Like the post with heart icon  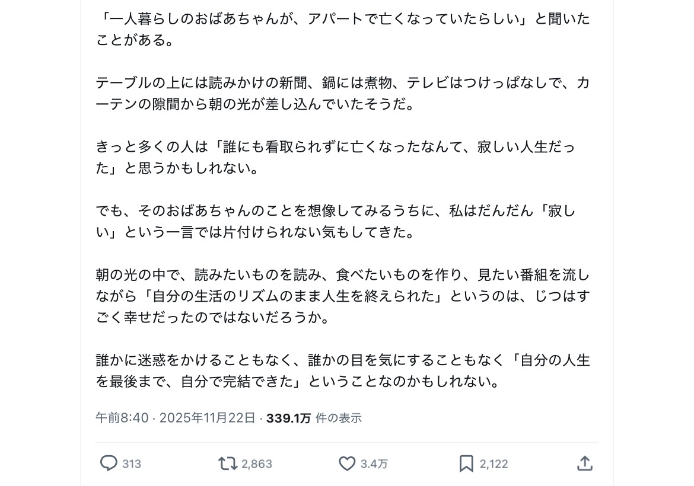point(347,463)
